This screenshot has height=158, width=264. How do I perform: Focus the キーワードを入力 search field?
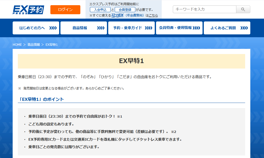pos(204,9)
